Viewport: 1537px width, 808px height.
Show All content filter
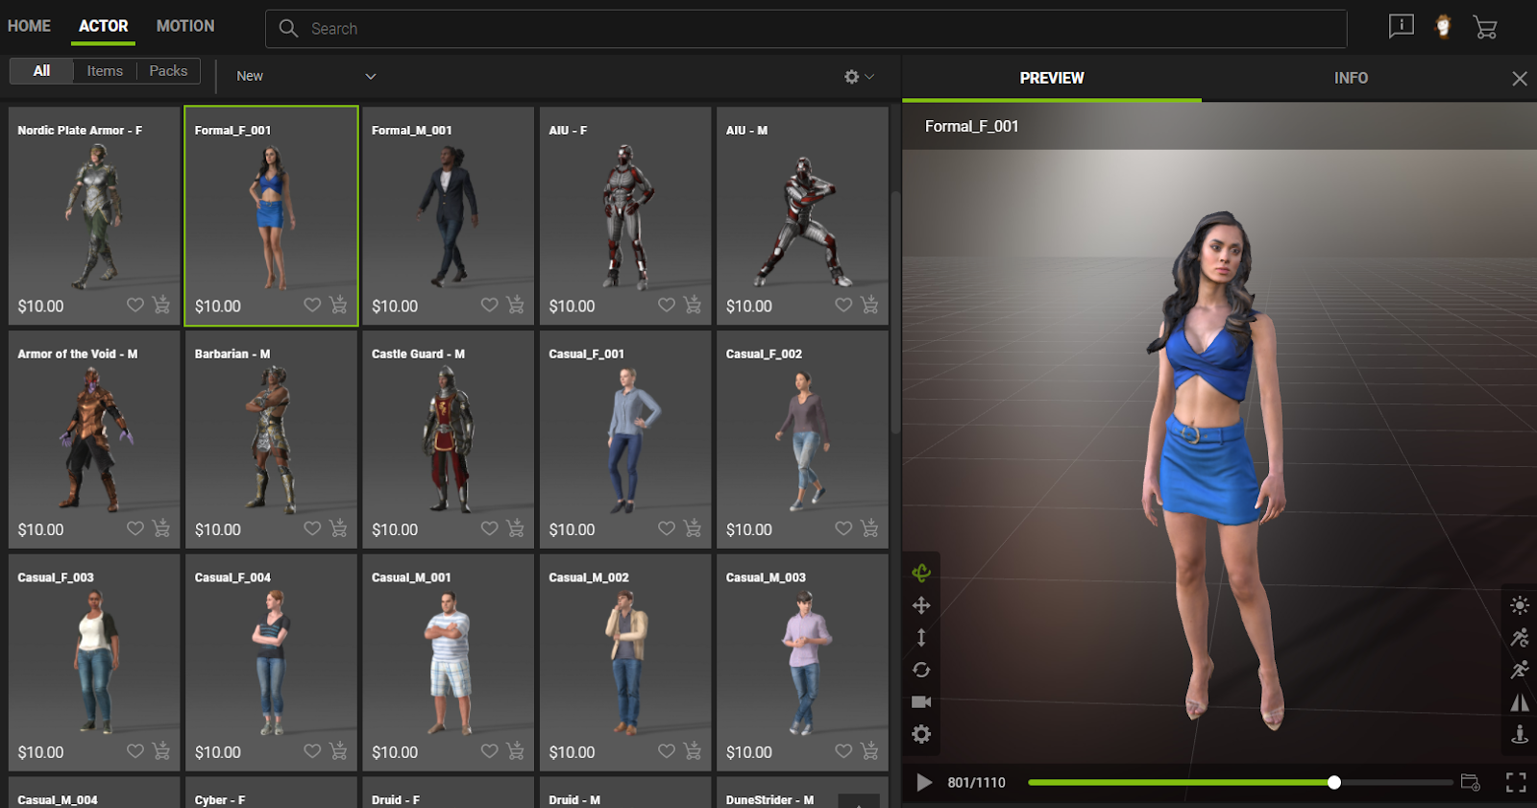41,71
